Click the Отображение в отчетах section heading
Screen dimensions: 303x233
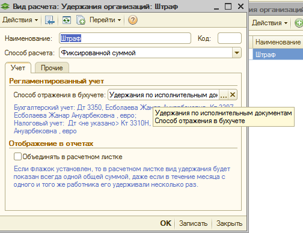[x=51, y=144]
